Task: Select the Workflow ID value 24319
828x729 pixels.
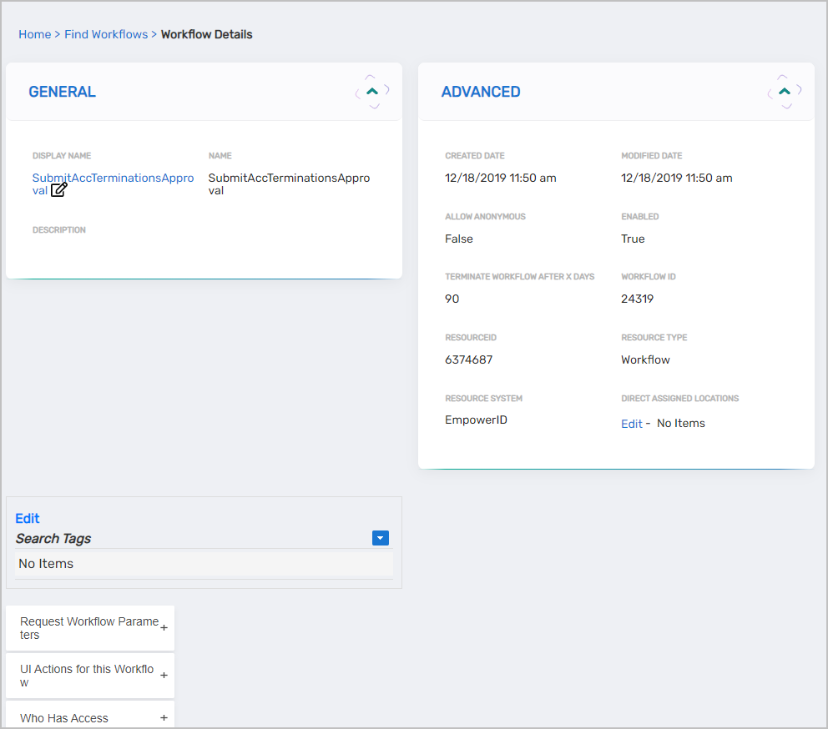Action: coord(637,299)
